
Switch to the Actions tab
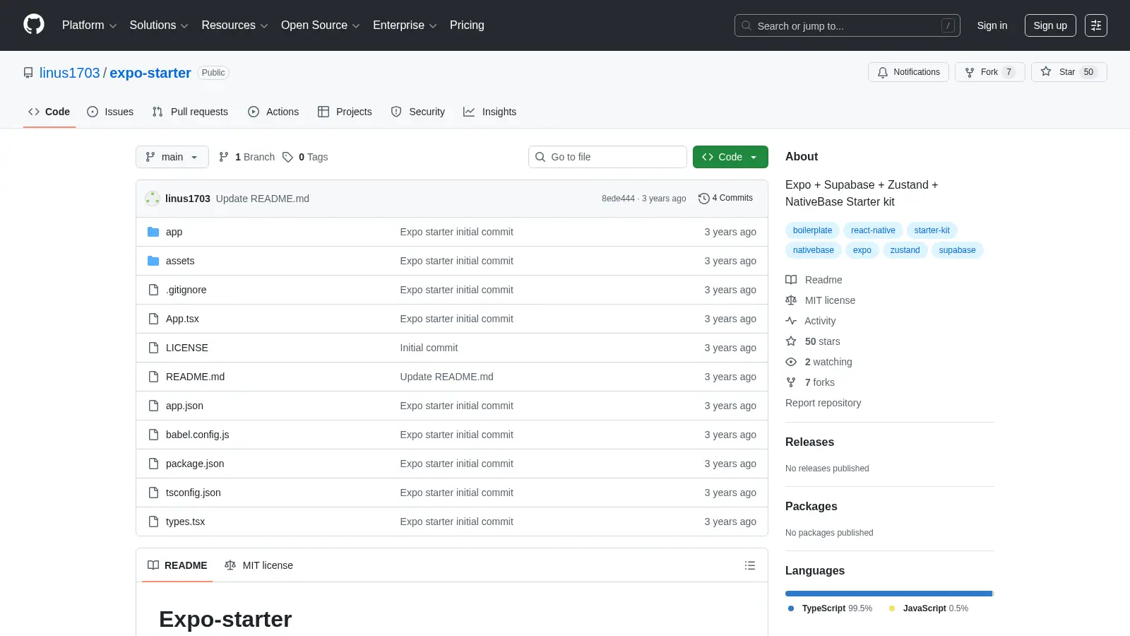tap(273, 112)
